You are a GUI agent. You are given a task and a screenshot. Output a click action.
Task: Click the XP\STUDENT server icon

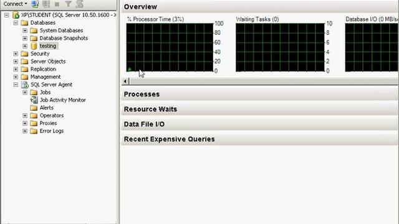coord(16,15)
